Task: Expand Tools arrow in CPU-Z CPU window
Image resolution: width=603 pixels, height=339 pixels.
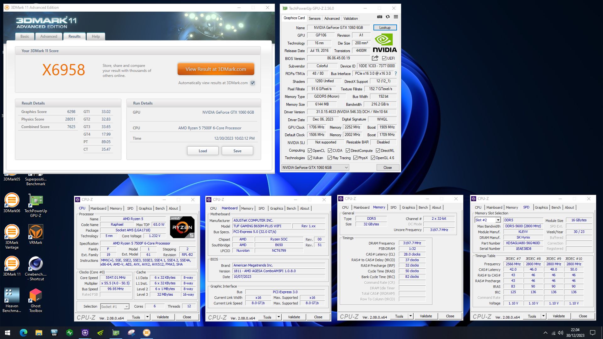Action: point(147,317)
